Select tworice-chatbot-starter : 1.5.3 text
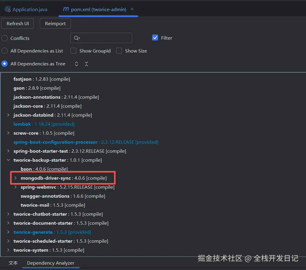Viewport: 306px width, 270px height. 58,214
